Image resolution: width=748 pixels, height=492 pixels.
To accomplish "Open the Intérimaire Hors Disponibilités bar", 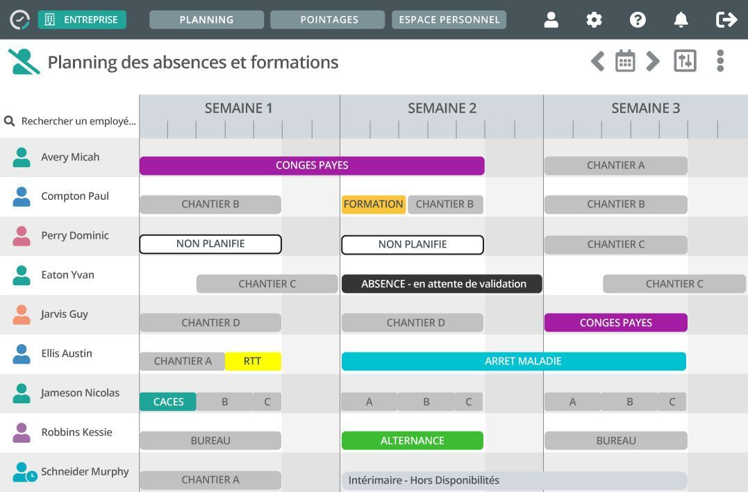I will 514,481.
